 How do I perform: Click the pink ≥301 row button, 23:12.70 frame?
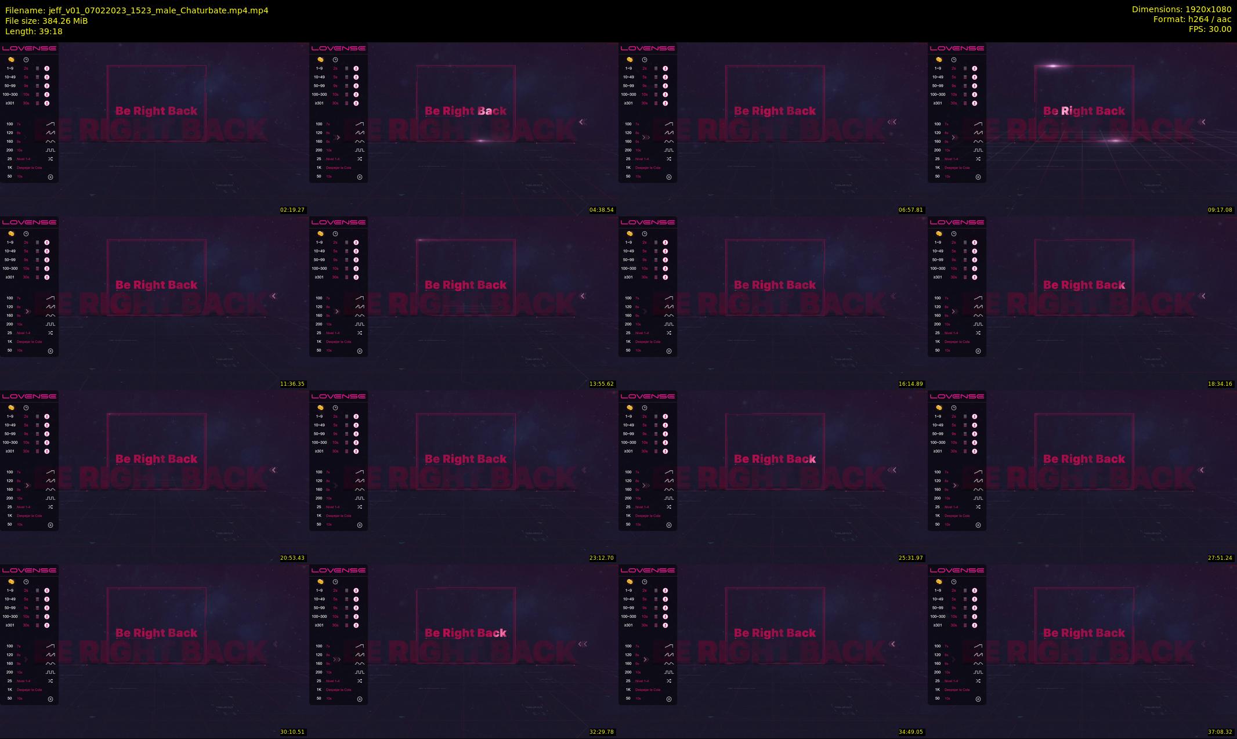pyautogui.click(x=356, y=451)
